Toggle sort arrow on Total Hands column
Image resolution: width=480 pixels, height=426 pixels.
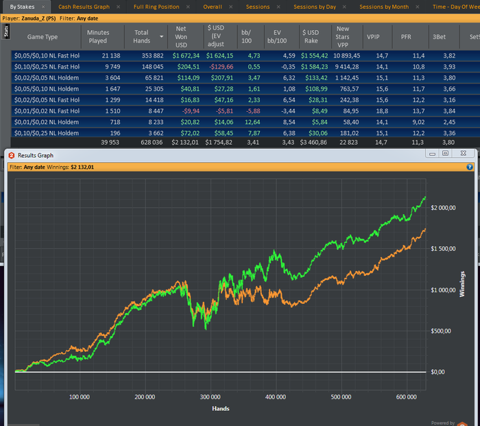161,37
